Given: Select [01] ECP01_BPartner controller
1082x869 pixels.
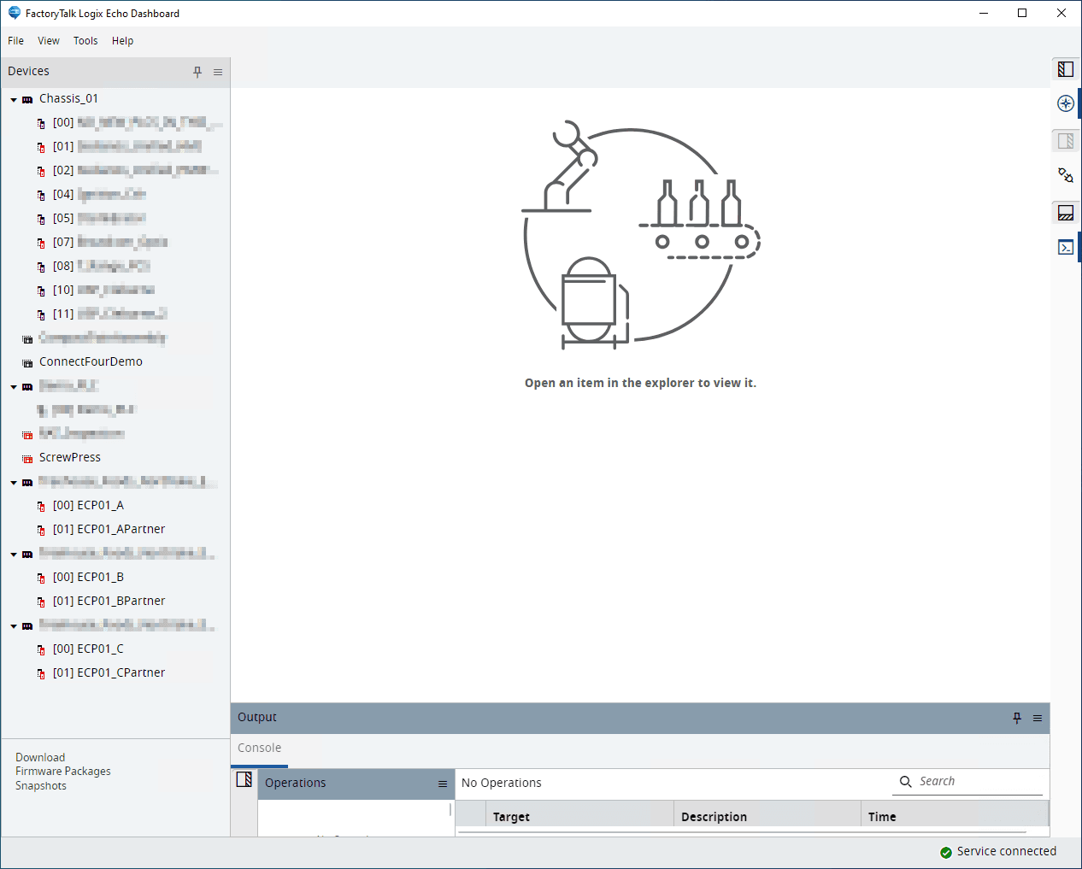Looking at the screenshot, I should click(109, 601).
